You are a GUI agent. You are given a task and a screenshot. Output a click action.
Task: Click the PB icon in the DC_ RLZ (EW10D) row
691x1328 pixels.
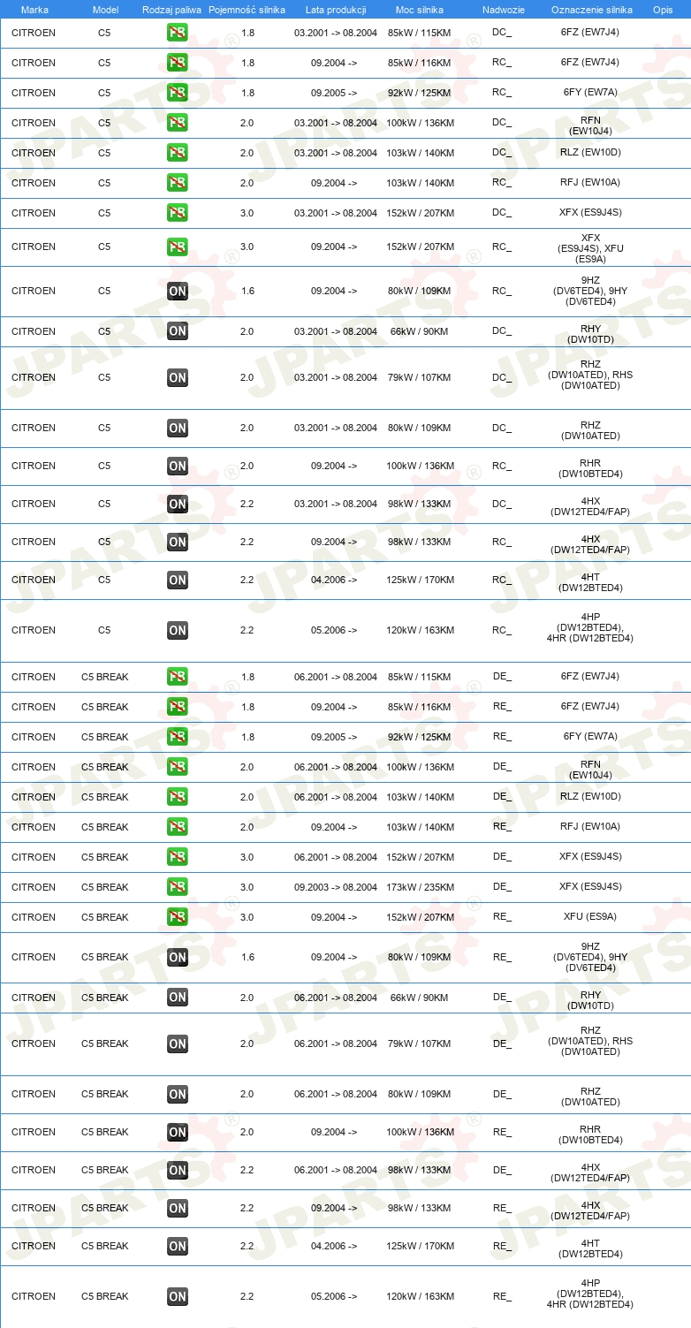(x=177, y=153)
